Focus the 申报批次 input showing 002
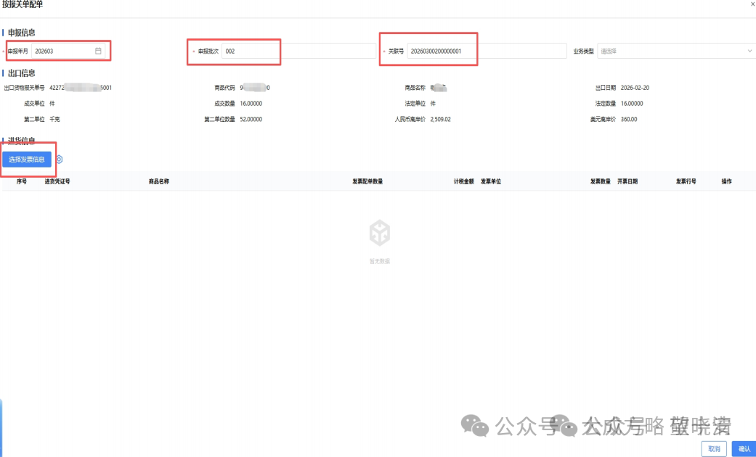The image size is (756, 457). 298,51
